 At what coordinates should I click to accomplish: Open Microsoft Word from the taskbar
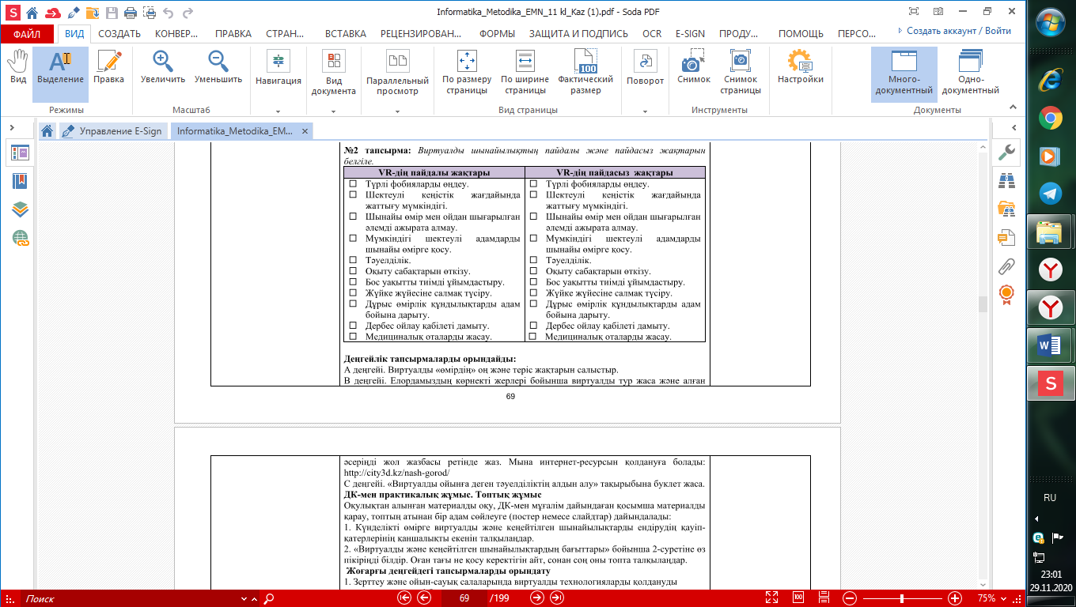click(1051, 345)
